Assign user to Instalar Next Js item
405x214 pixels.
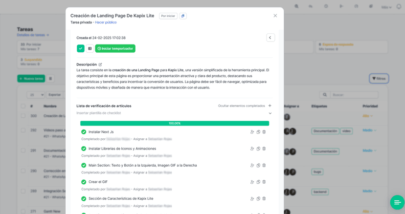click(x=252, y=132)
